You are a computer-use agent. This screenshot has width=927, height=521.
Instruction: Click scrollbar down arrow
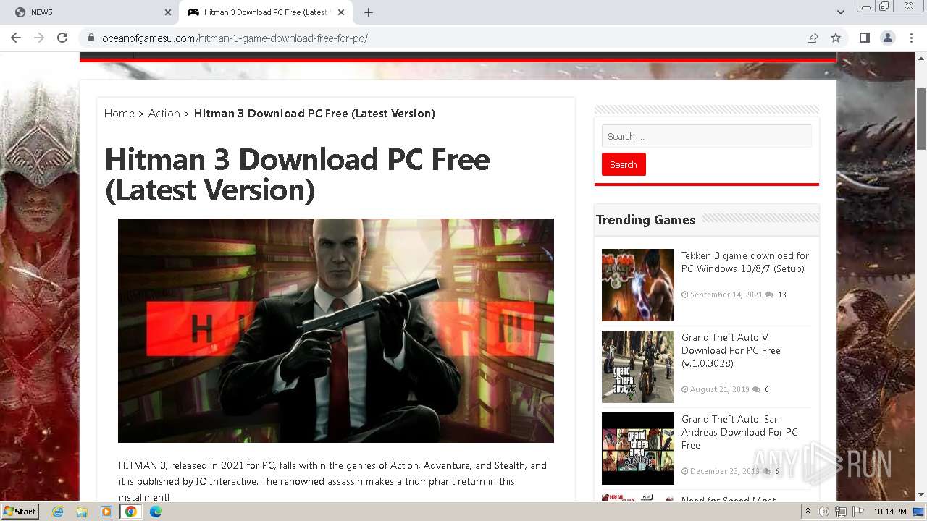point(921,495)
